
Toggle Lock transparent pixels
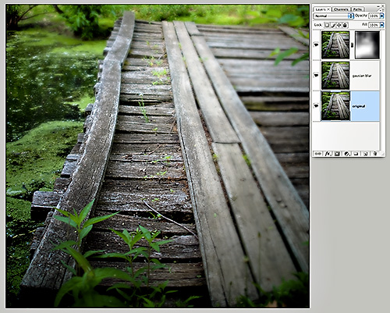point(327,25)
